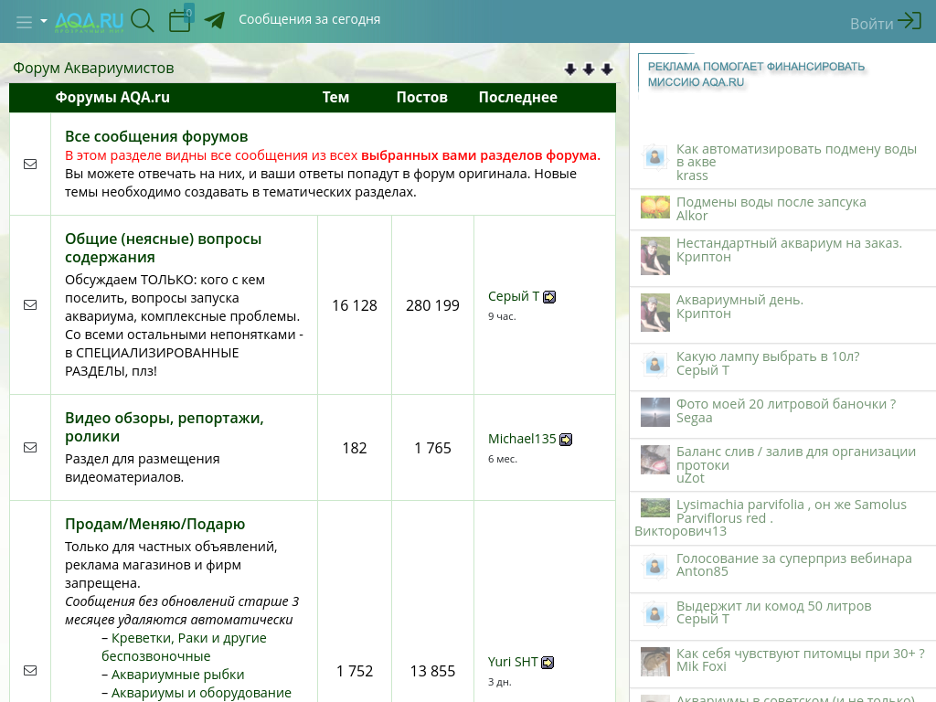Open Сообщения за сегодня in top bar

coord(309,19)
